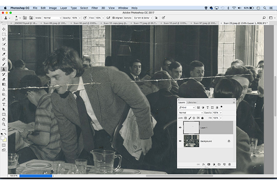Create a new layer
Image resolution: width=277 pixels, height=185 pixels.
pos(224,164)
